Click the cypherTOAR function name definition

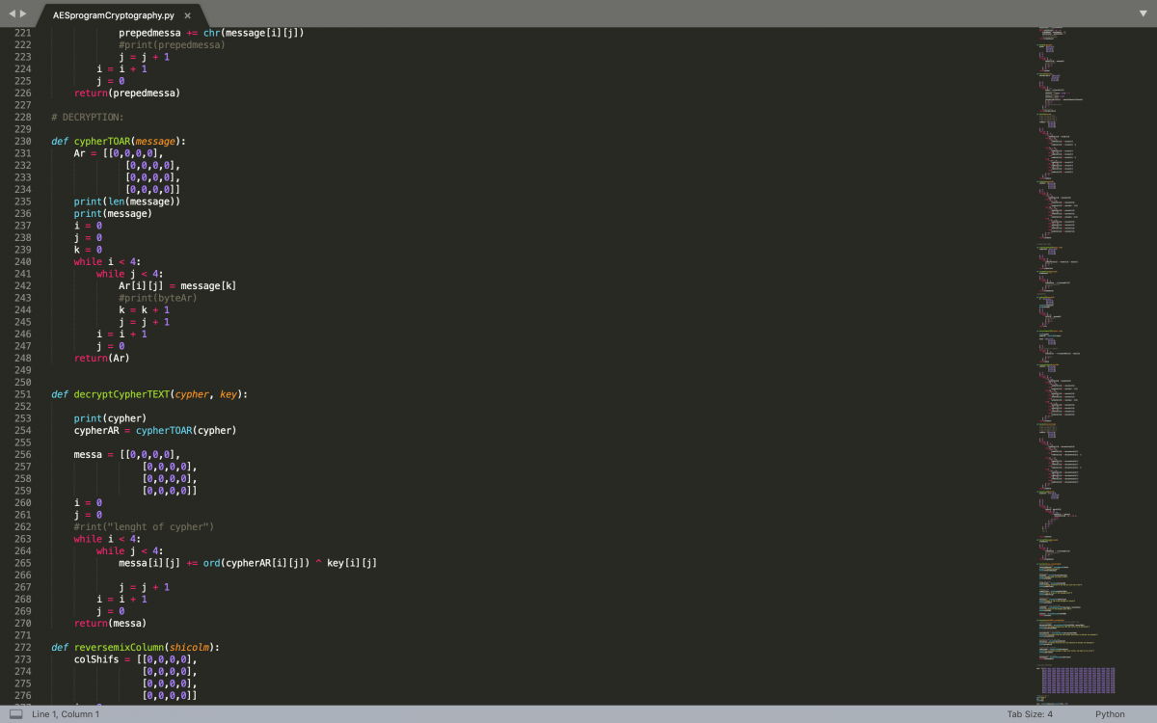click(x=101, y=142)
